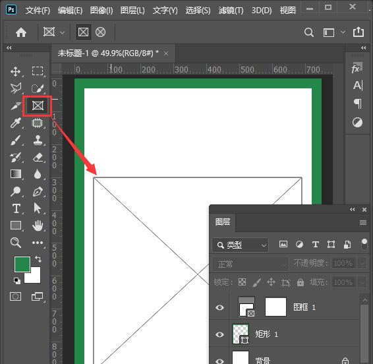Select the Clone Stamp tool

(x=38, y=140)
